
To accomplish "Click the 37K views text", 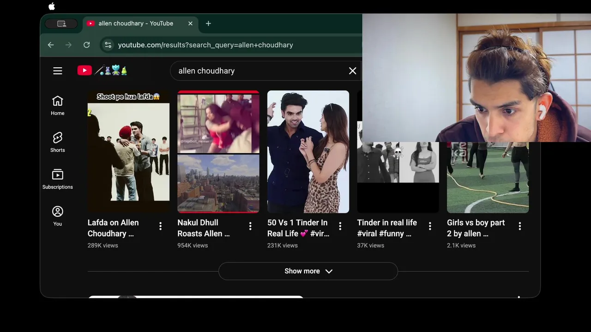I will (371, 245).
